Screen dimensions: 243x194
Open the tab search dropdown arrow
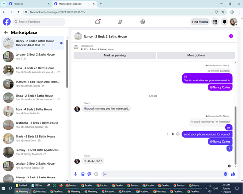pyautogui.click(x=4, y=4)
